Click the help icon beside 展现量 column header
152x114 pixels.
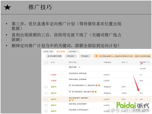point(147,62)
